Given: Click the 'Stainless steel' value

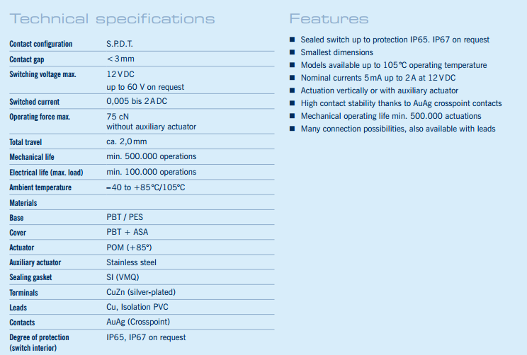Looking at the screenshot, I should tap(131, 262).
